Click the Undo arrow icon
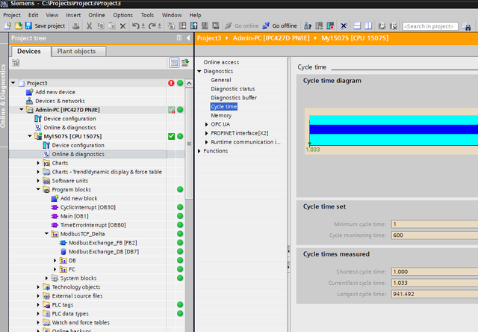This screenshot has height=332, width=478. [x=136, y=26]
